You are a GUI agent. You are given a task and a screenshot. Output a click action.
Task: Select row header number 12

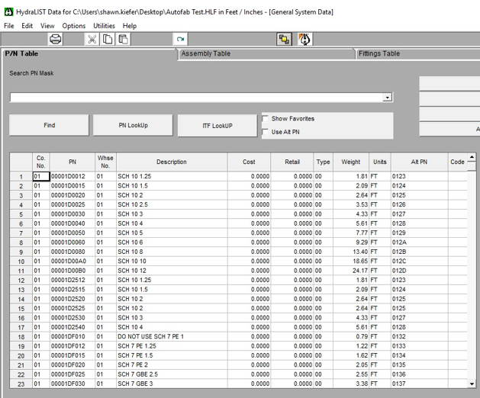click(21, 281)
